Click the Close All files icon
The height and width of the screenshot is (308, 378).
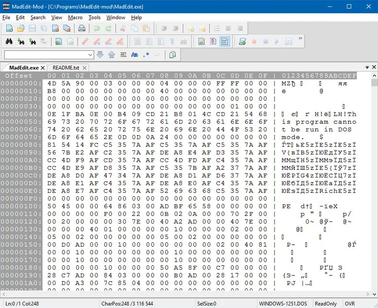[67, 28]
